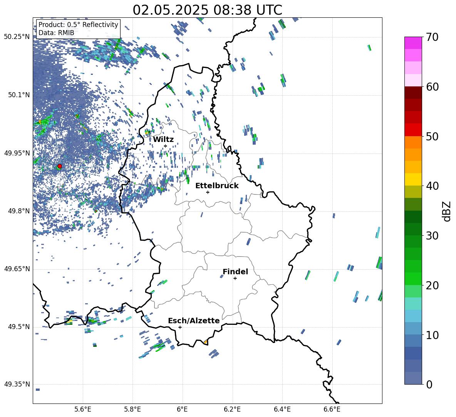Image resolution: width=456 pixels, height=417 pixels.
Task: Click the 6.6°E longitude label
Action: point(332,409)
